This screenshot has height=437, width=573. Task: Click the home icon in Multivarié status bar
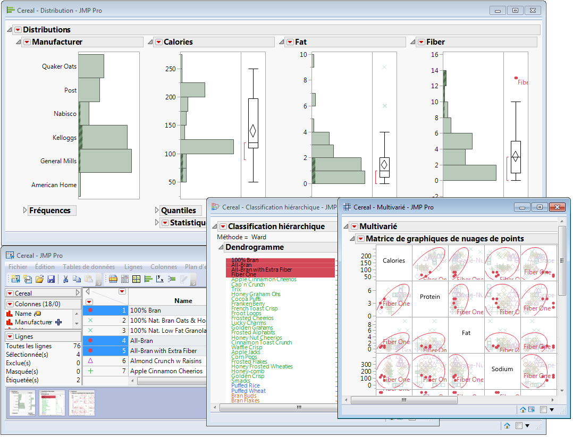[523, 409]
